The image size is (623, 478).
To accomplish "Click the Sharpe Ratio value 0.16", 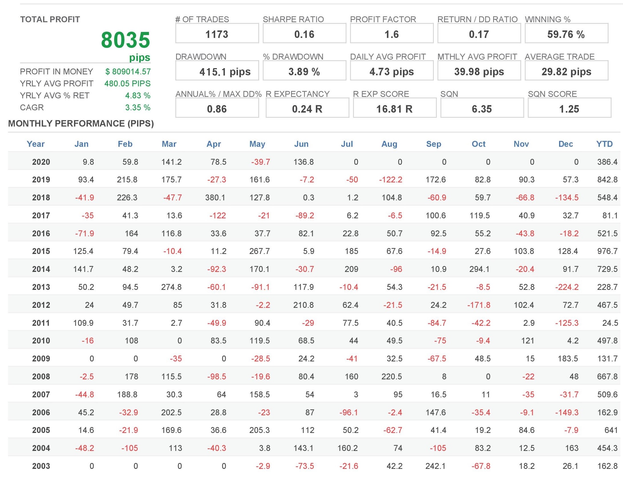I will [304, 34].
